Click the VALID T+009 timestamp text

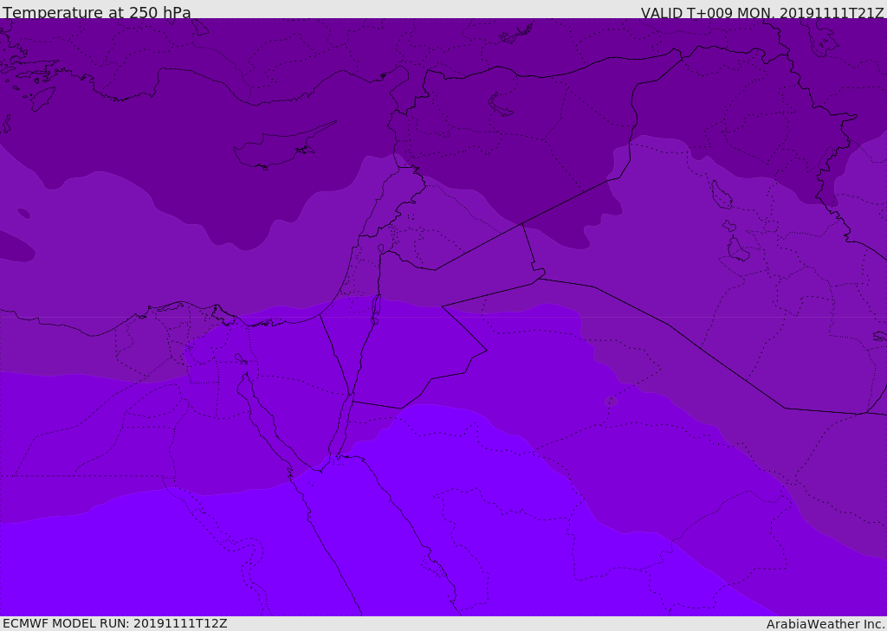coord(761,13)
